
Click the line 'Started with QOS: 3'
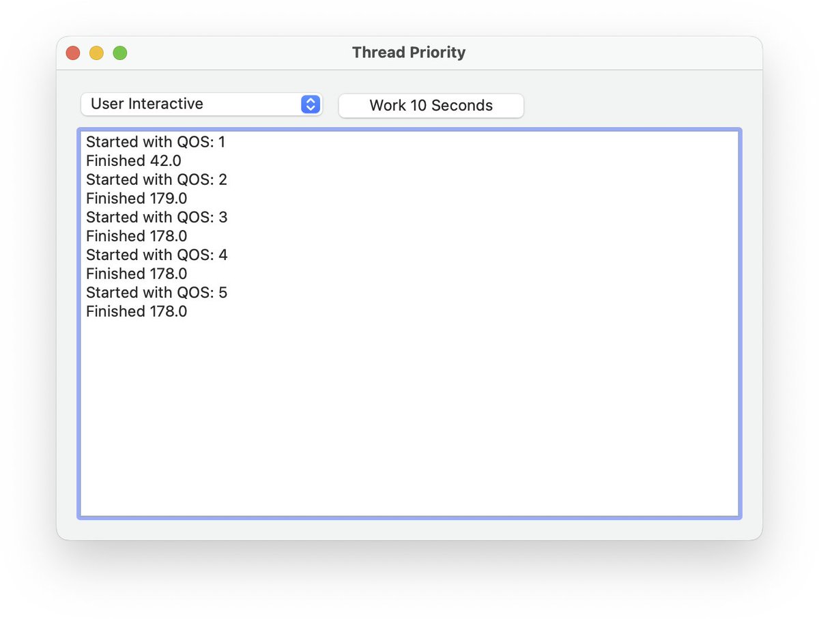click(x=157, y=217)
